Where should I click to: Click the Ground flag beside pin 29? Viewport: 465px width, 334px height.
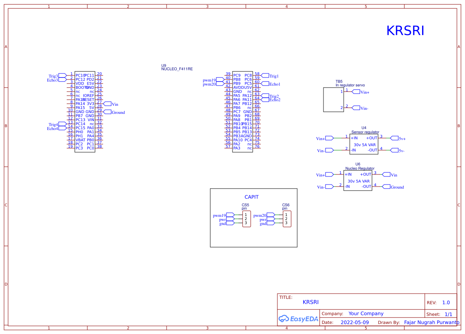pyautogui.click(x=108, y=112)
